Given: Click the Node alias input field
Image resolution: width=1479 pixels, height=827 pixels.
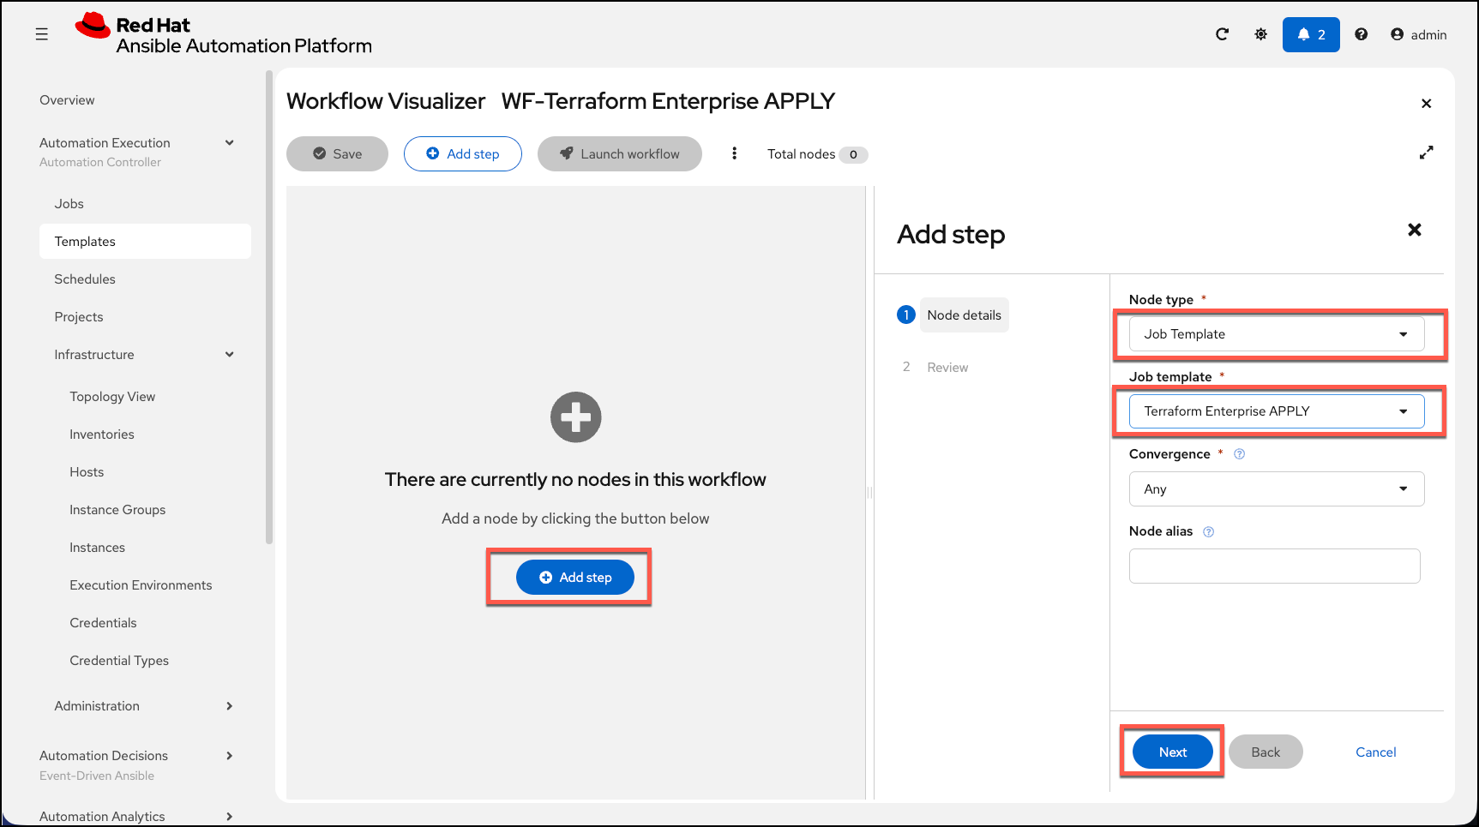Looking at the screenshot, I should pos(1274,566).
